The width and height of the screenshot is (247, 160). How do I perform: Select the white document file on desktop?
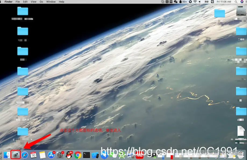coord(241,131)
